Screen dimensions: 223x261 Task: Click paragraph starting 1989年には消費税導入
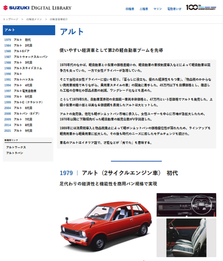tap(135, 131)
